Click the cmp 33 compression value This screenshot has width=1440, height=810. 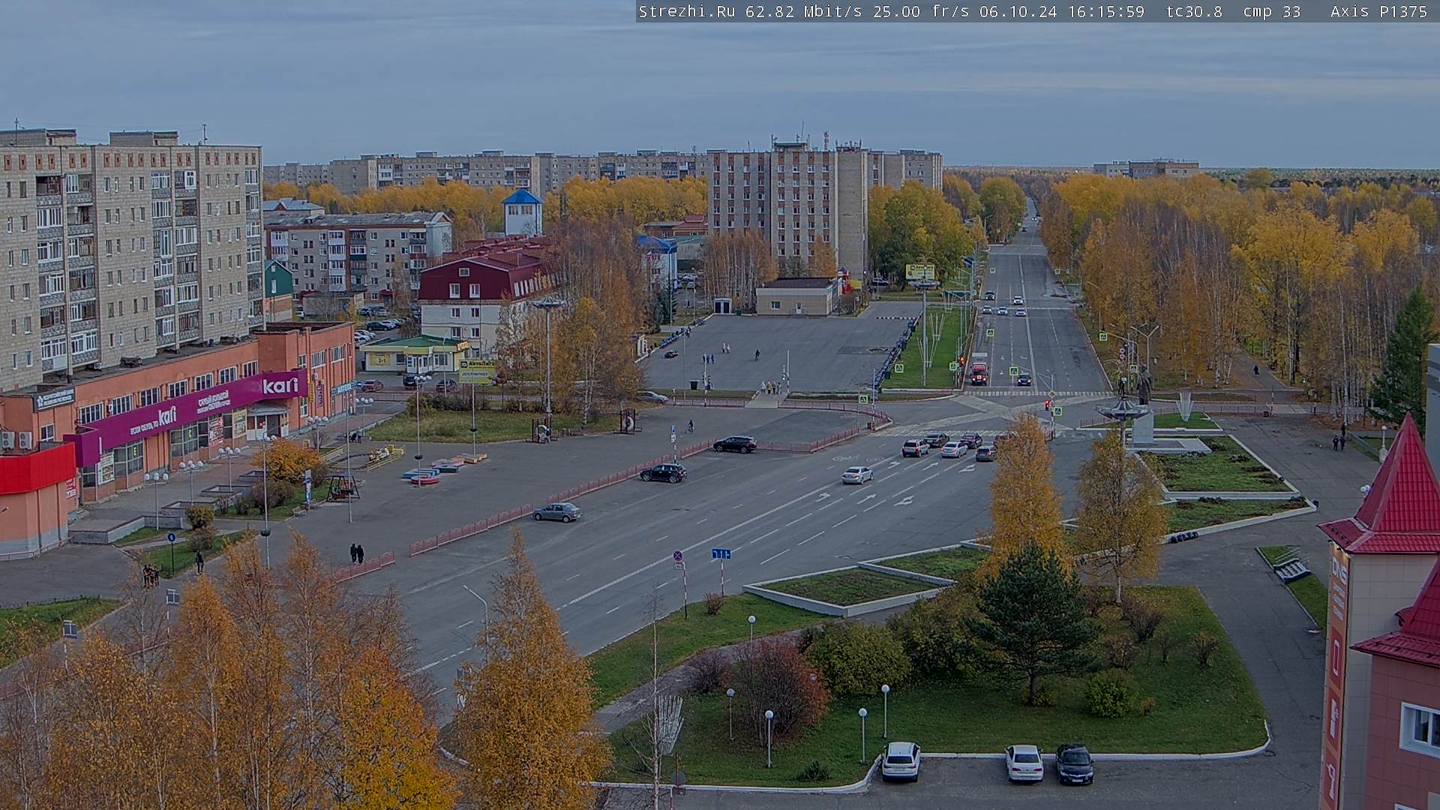click(x=1271, y=11)
